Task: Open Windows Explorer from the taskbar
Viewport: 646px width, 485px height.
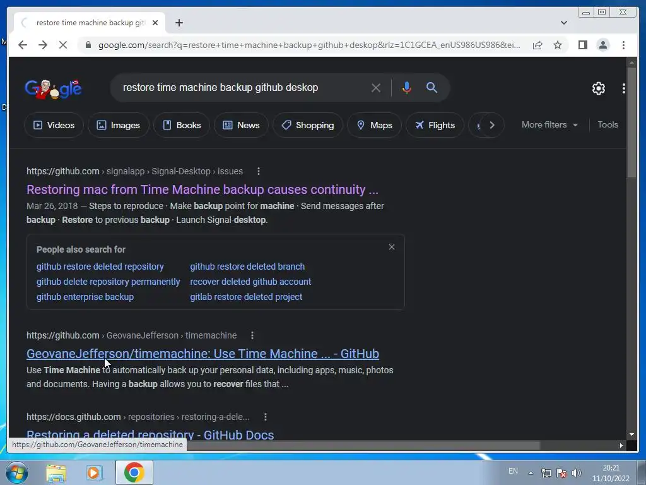Action: pos(56,472)
